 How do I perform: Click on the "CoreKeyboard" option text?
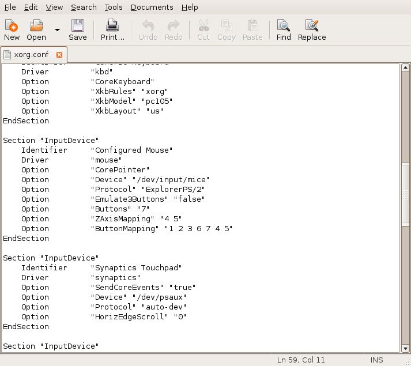[x=122, y=81]
